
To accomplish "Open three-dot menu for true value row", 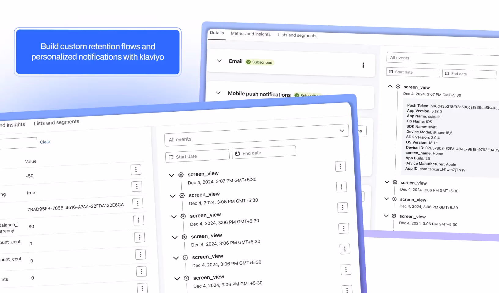I will coord(137,186).
